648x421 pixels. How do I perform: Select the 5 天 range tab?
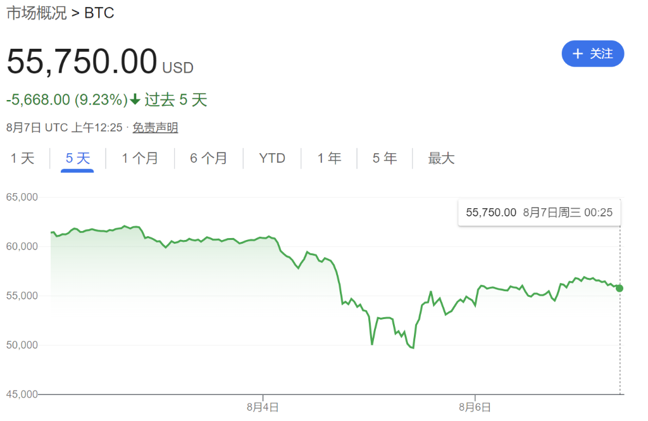pyautogui.click(x=78, y=158)
